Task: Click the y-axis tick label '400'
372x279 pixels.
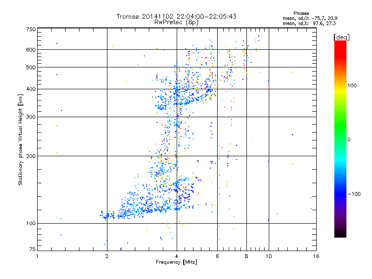Action: pyautogui.click(x=31, y=89)
